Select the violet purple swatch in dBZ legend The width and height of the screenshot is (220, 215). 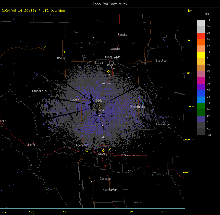coord(201,87)
